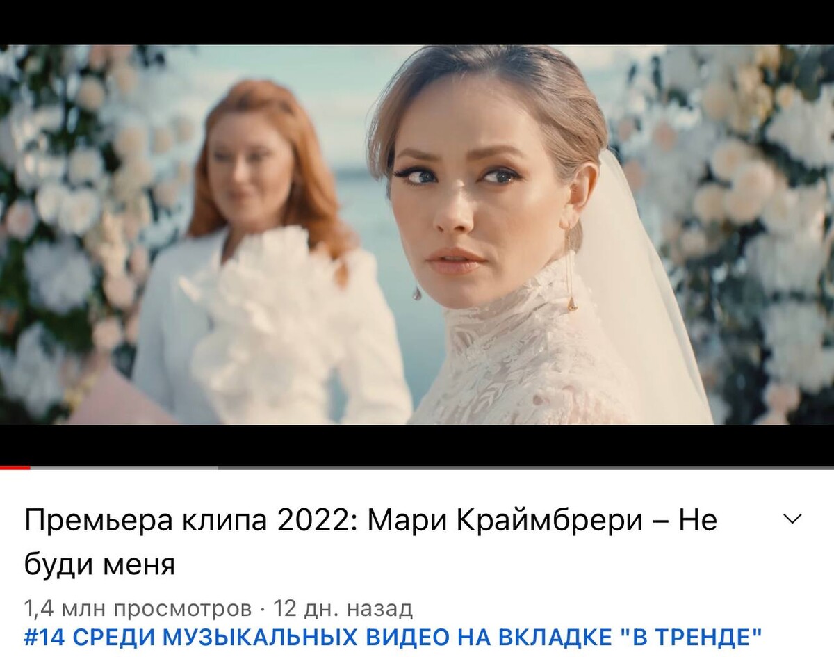Expand the video description with the chevron
Viewport: 834px width, 657px height.
pyautogui.click(x=792, y=519)
